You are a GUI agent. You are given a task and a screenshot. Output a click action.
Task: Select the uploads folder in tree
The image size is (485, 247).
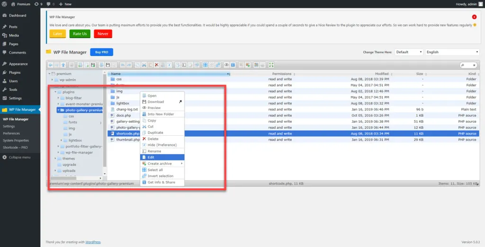(69, 171)
